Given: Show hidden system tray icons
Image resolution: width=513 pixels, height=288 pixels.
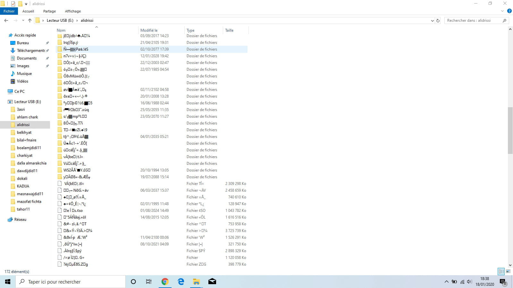Looking at the screenshot, I should click(446, 282).
